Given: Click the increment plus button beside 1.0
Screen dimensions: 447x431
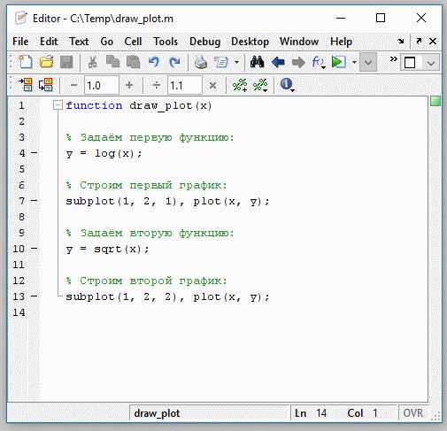Looking at the screenshot, I should click(129, 86).
